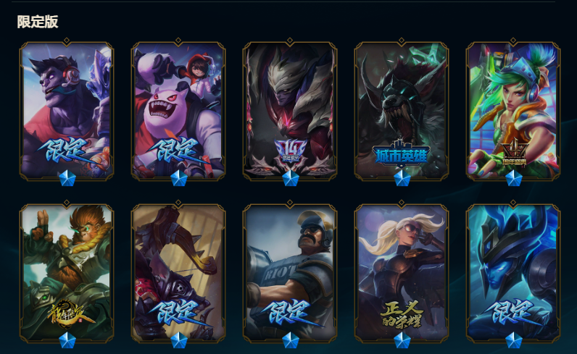Open the blonde sunglasses 正义的荣耀 skin card
Image resolution: width=577 pixels, height=354 pixels.
point(402,274)
